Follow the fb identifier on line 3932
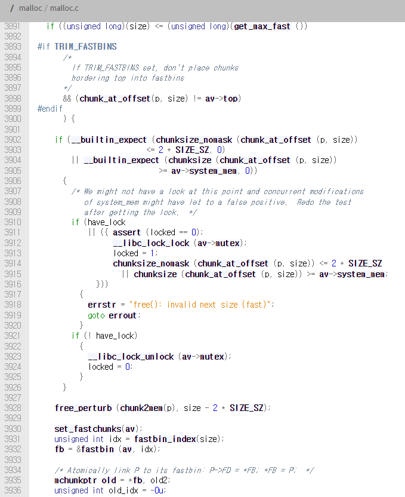 [59, 449]
